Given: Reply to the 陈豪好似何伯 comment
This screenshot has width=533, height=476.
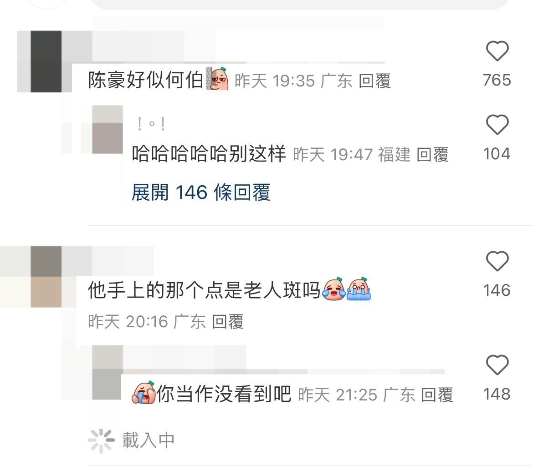Looking at the screenshot, I should (x=374, y=81).
